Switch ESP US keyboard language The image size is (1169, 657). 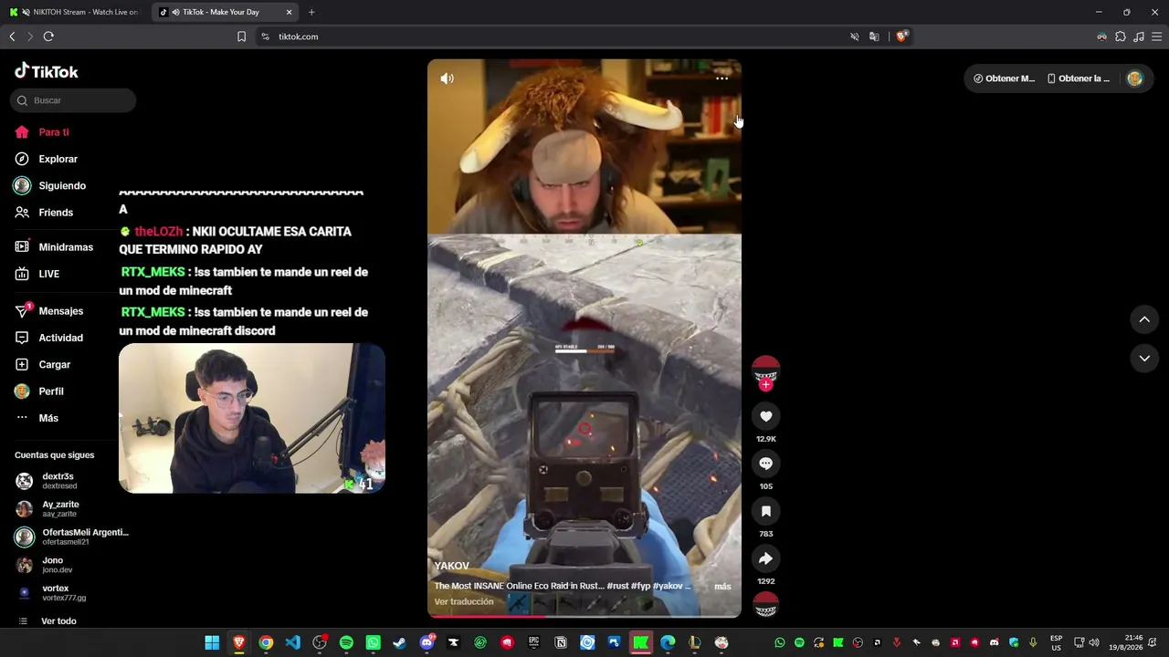[1056, 642]
